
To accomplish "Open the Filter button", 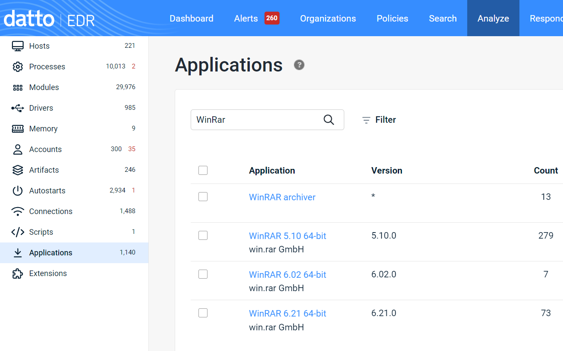I will (379, 120).
